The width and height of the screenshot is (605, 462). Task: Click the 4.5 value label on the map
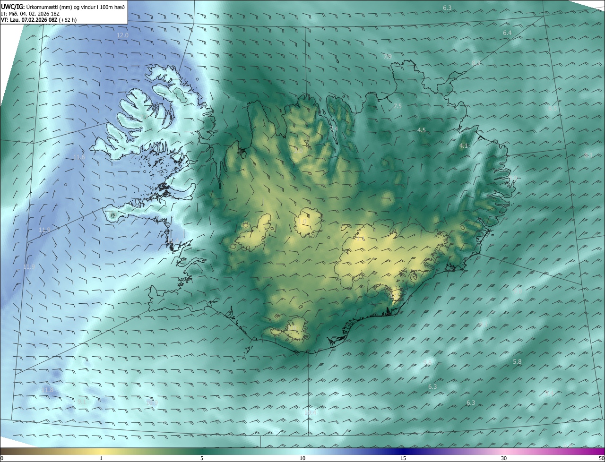pyautogui.click(x=422, y=130)
